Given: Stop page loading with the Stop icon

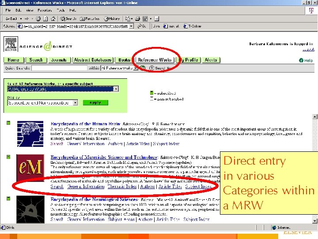Looking at the screenshot, I should click(38, 19).
